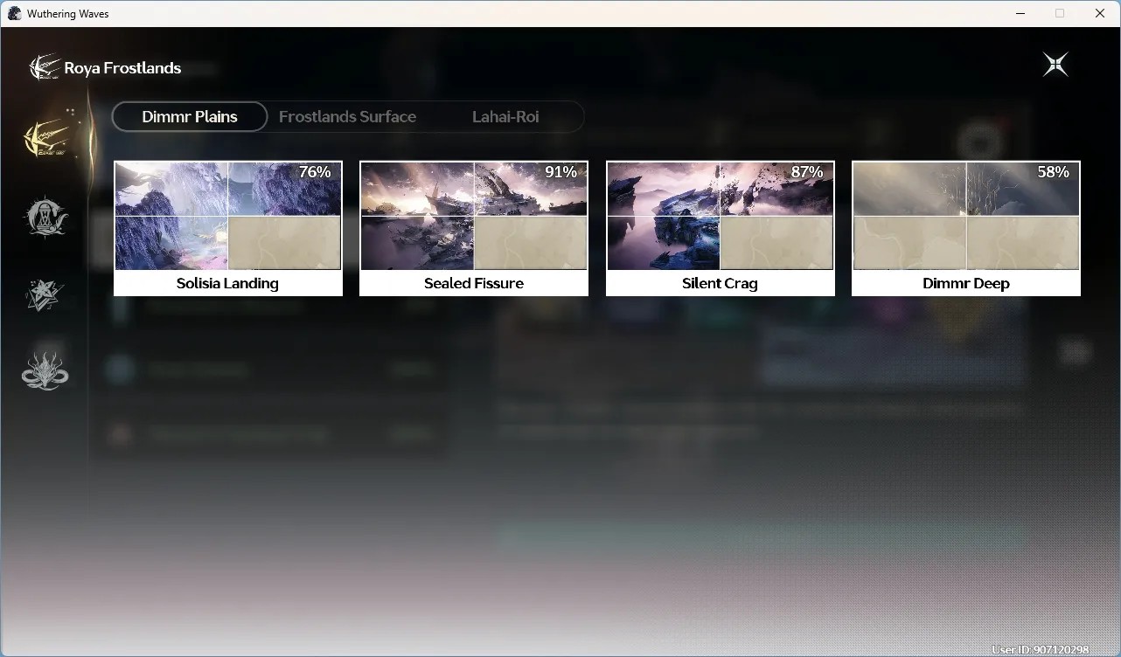
Task: Click the User ID 907120298 text
Action: coord(1041,650)
